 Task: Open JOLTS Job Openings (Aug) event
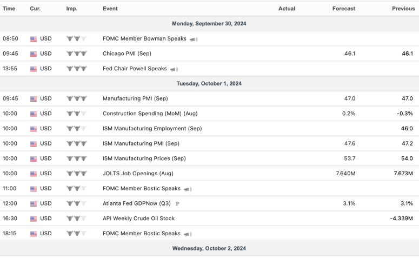(x=138, y=173)
